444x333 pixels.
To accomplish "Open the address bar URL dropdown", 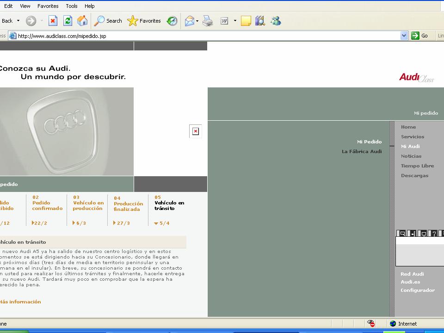I will pos(404,36).
